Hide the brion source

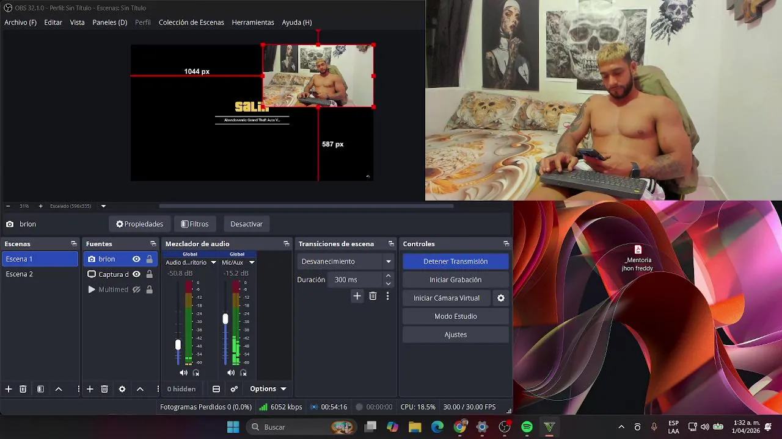pos(136,259)
